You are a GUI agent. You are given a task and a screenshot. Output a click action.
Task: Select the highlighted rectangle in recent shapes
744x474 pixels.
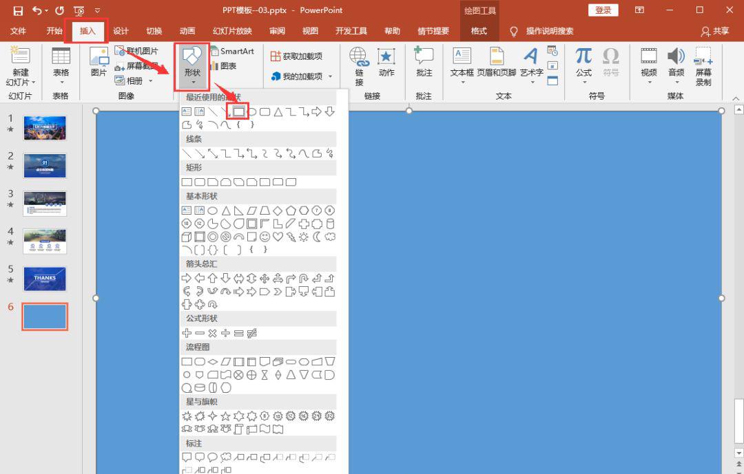tap(238, 111)
